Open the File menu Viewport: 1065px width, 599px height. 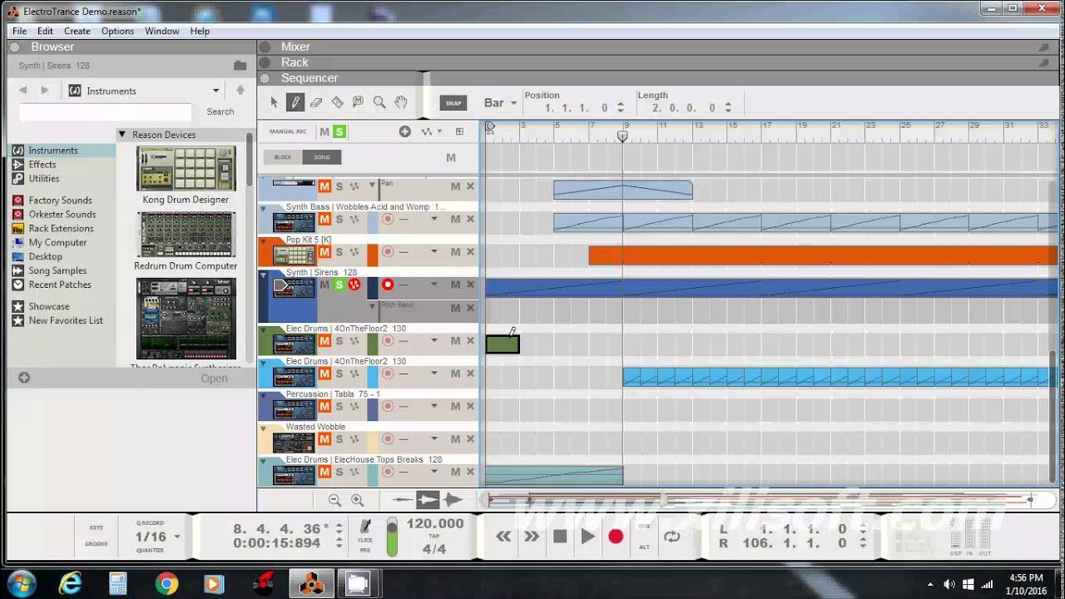(19, 31)
